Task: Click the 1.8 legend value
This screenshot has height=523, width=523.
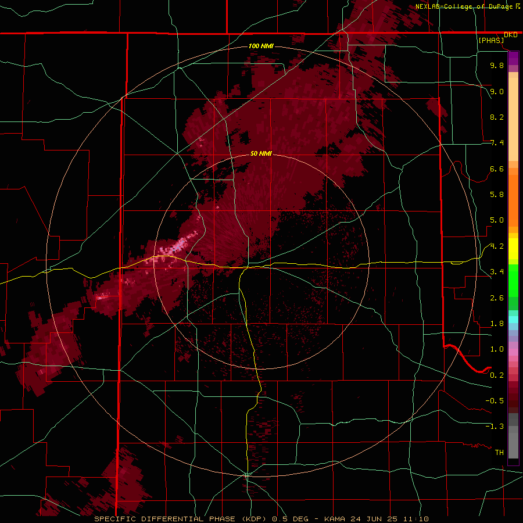Action: pyautogui.click(x=497, y=324)
